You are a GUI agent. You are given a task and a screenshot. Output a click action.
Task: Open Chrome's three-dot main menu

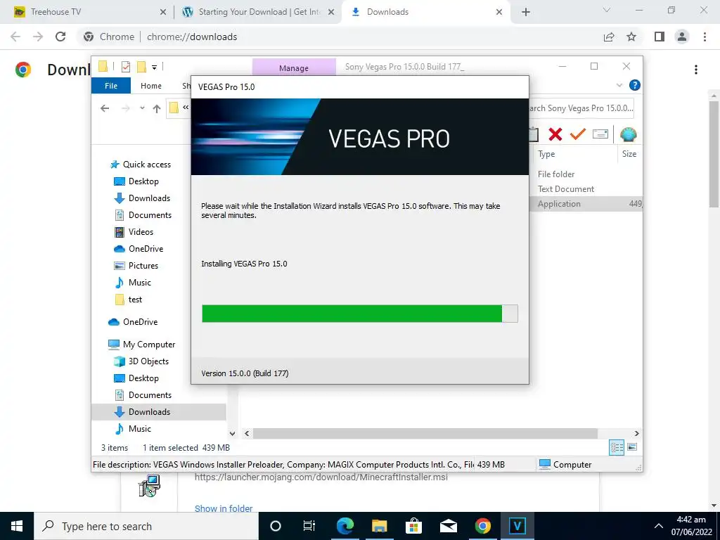(705, 37)
